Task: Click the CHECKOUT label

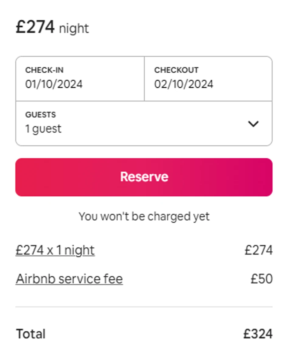Action: pyautogui.click(x=176, y=70)
